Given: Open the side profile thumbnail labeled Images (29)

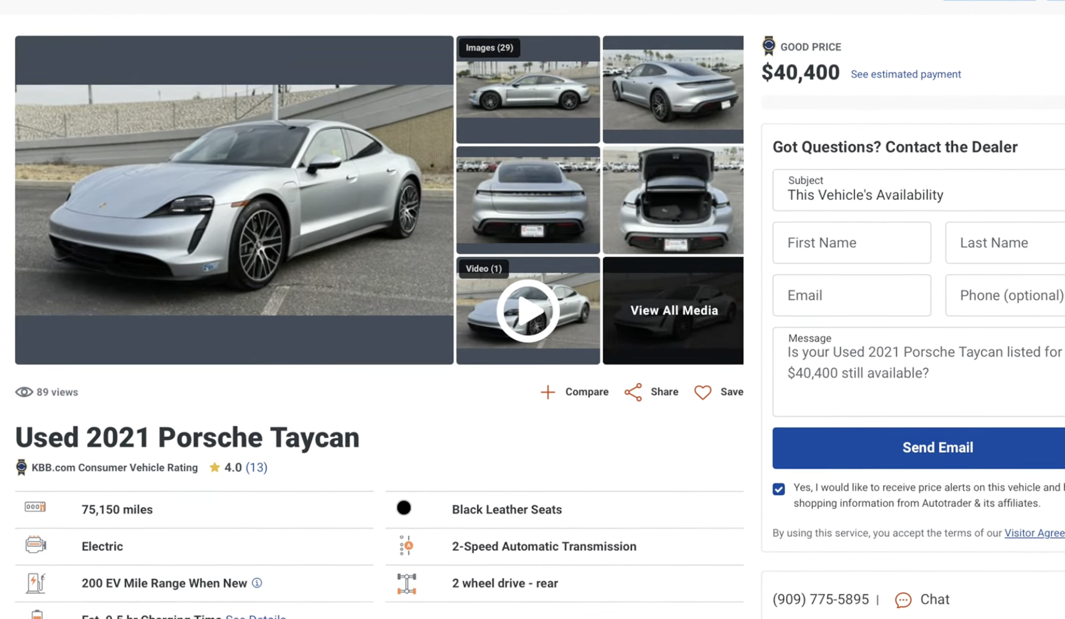Looking at the screenshot, I should tap(528, 90).
